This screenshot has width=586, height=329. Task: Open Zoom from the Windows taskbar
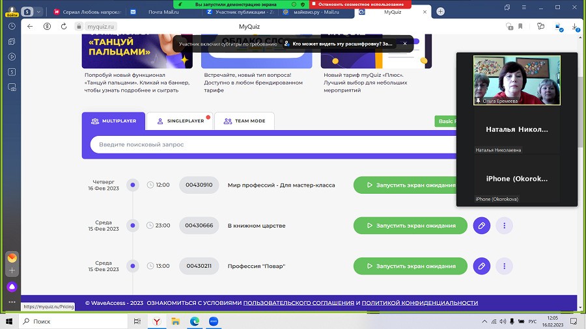click(213, 321)
